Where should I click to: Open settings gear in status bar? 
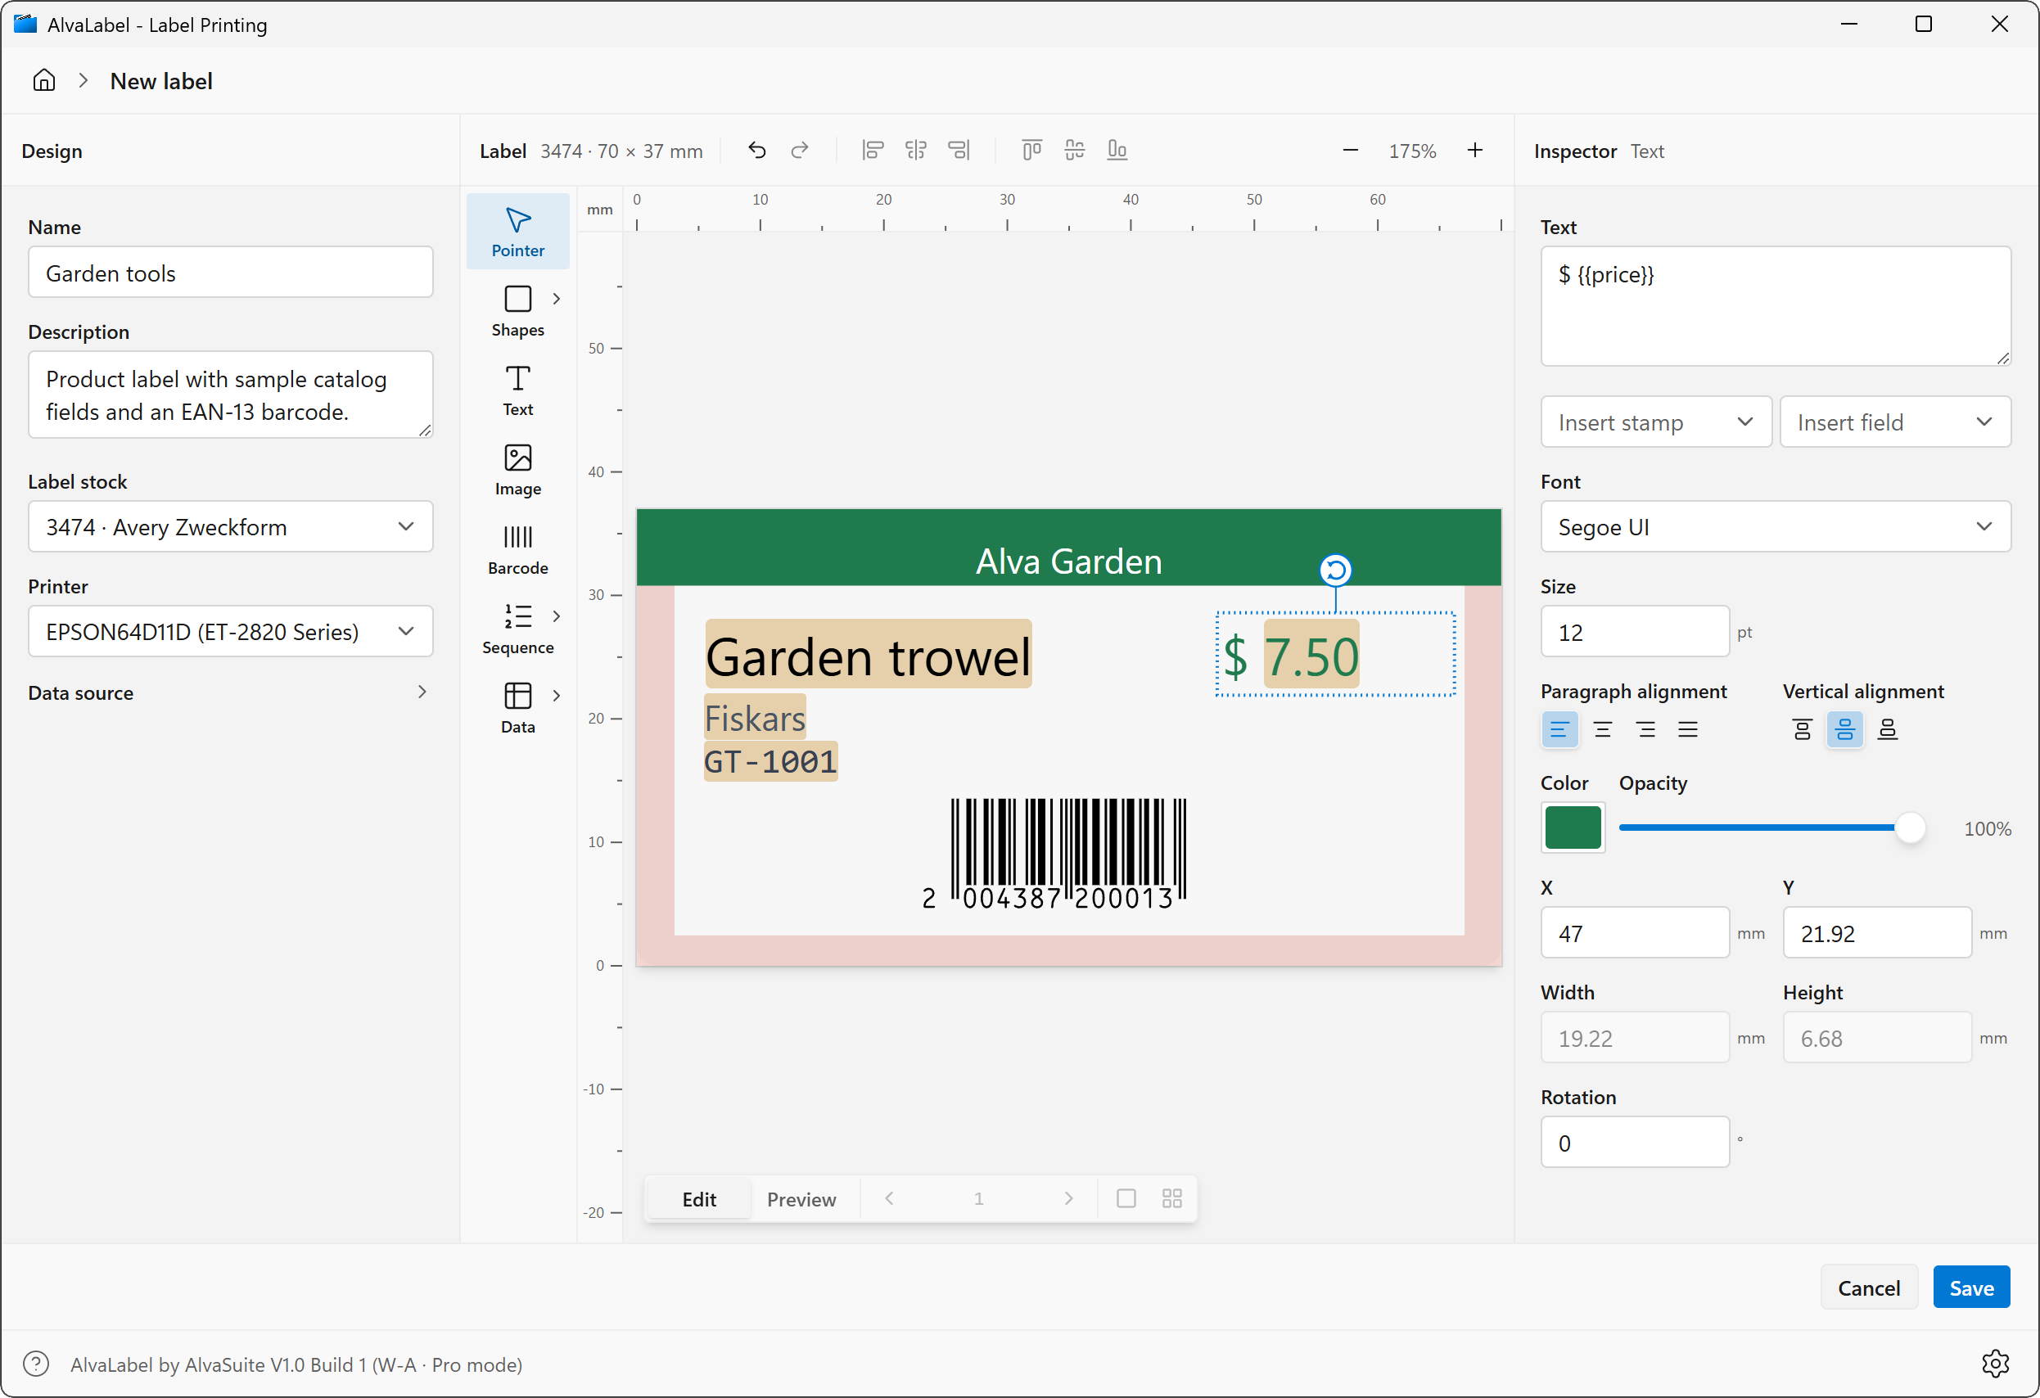(x=1995, y=1364)
